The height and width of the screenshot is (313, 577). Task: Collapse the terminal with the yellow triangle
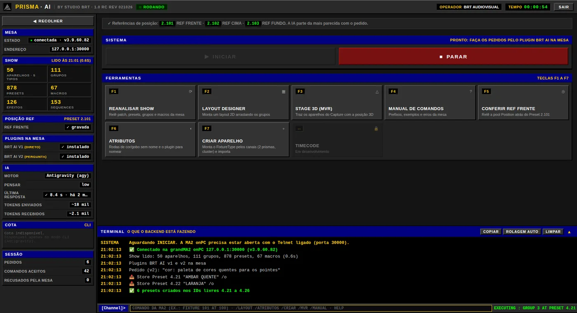tap(569, 232)
